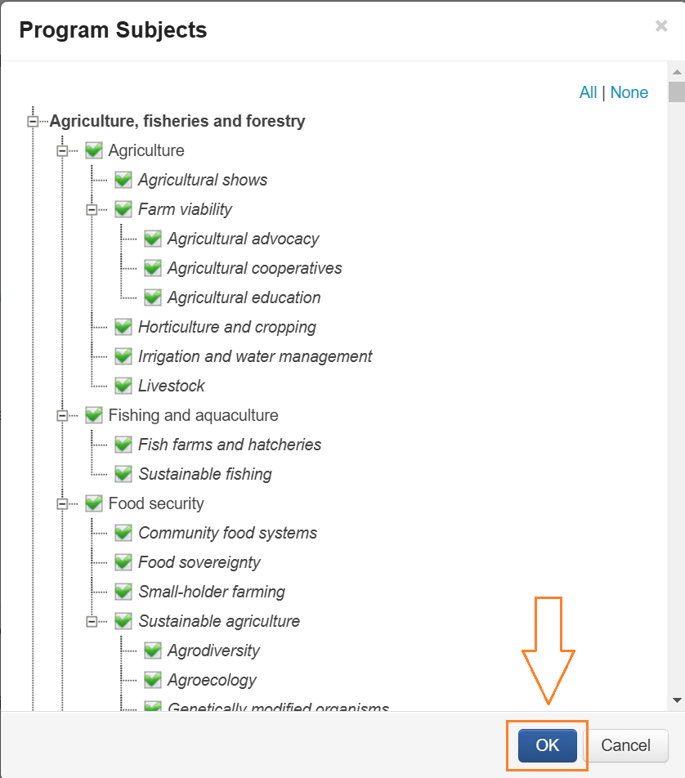Uncheck Agricultural advocacy green checkmark
Screen dimensions: 685x778
[x=153, y=239]
